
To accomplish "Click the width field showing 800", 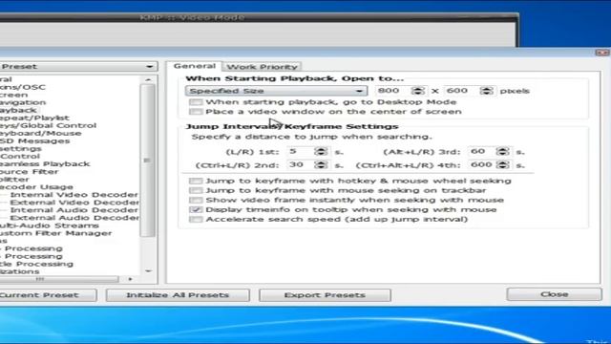I will [392, 91].
